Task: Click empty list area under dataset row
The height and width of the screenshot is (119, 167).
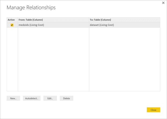Action: pyautogui.click(x=124, y=59)
